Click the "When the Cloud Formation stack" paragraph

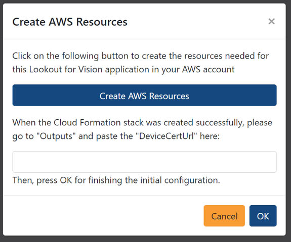click(142, 129)
